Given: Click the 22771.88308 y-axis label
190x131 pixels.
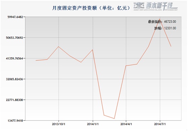Looking at the screenshot, I should tap(14, 100).
